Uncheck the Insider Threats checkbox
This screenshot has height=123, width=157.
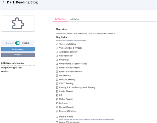(x=57, y=91)
